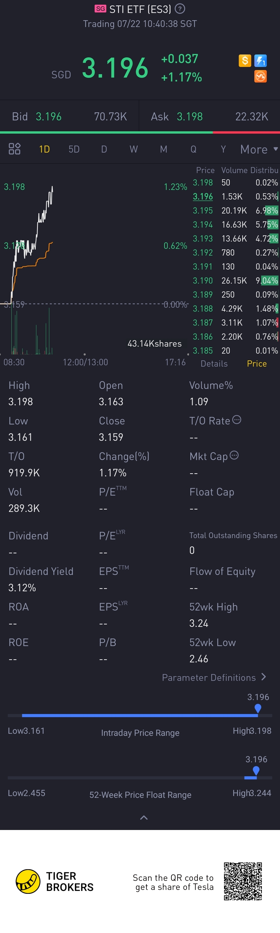Tap the orange circular badge icon
The width and height of the screenshot is (280, 933).
(x=261, y=77)
